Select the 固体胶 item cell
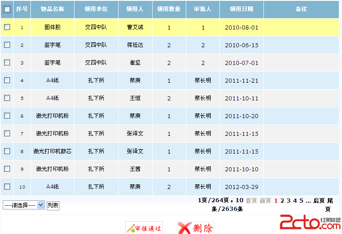This screenshot has width=342, height=234. [x=53, y=27]
